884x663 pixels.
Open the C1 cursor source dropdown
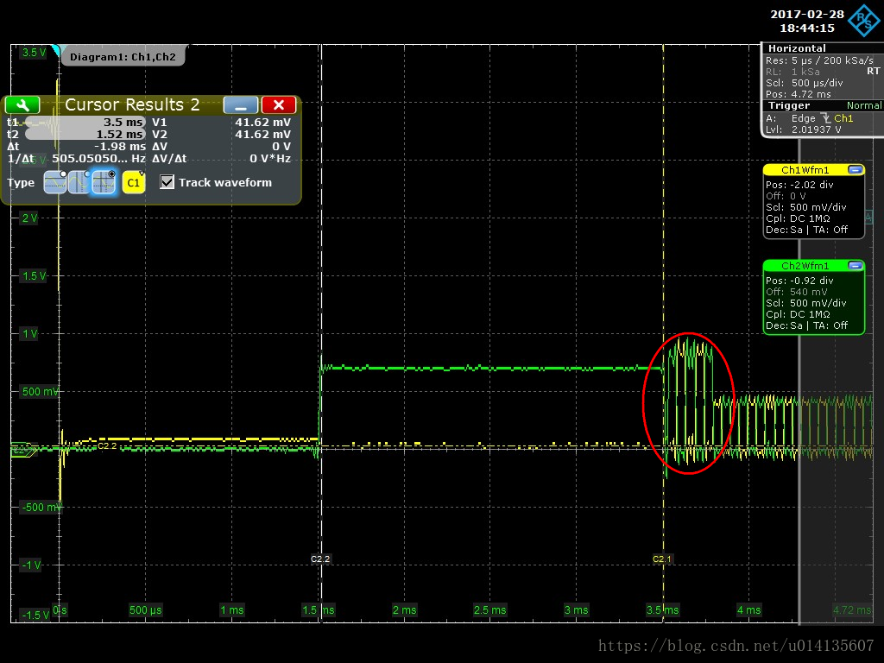(x=133, y=182)
